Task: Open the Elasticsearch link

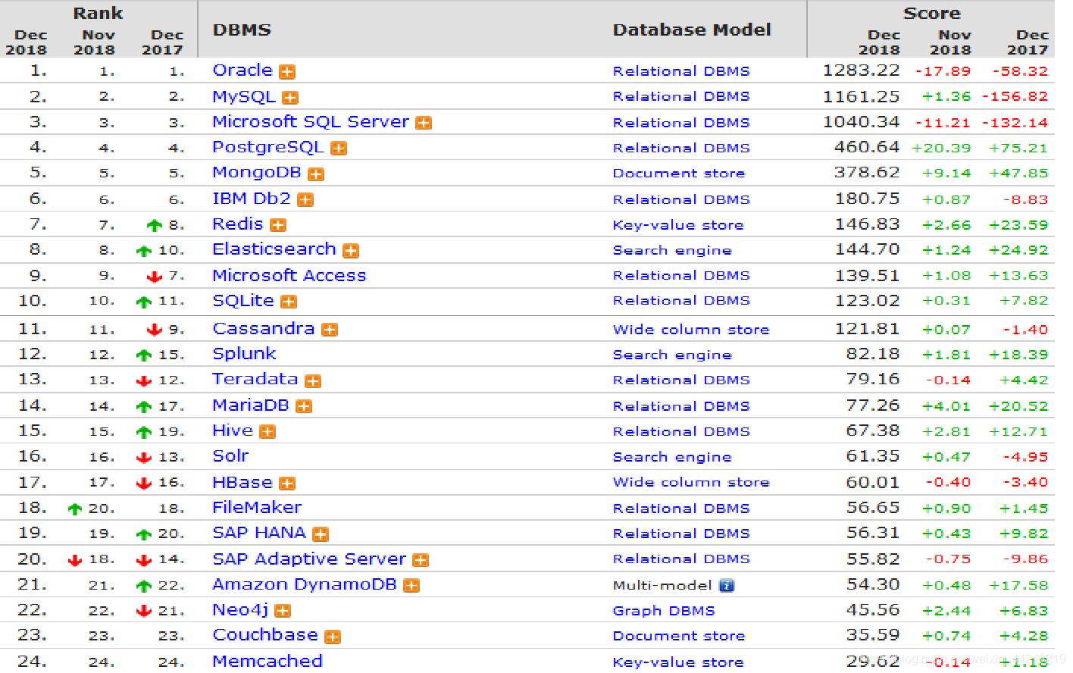Action: click(x=274, y=249)
